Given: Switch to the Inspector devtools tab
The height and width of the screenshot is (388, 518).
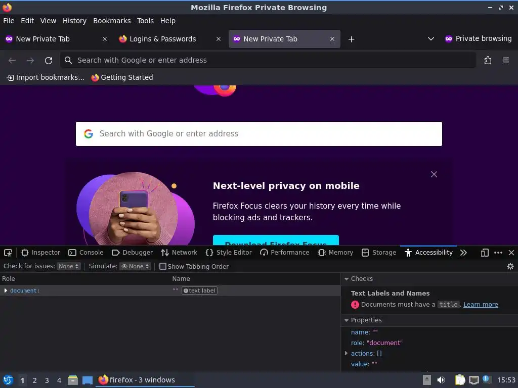Looking at the screenshot, I should (x=40, y=253).
